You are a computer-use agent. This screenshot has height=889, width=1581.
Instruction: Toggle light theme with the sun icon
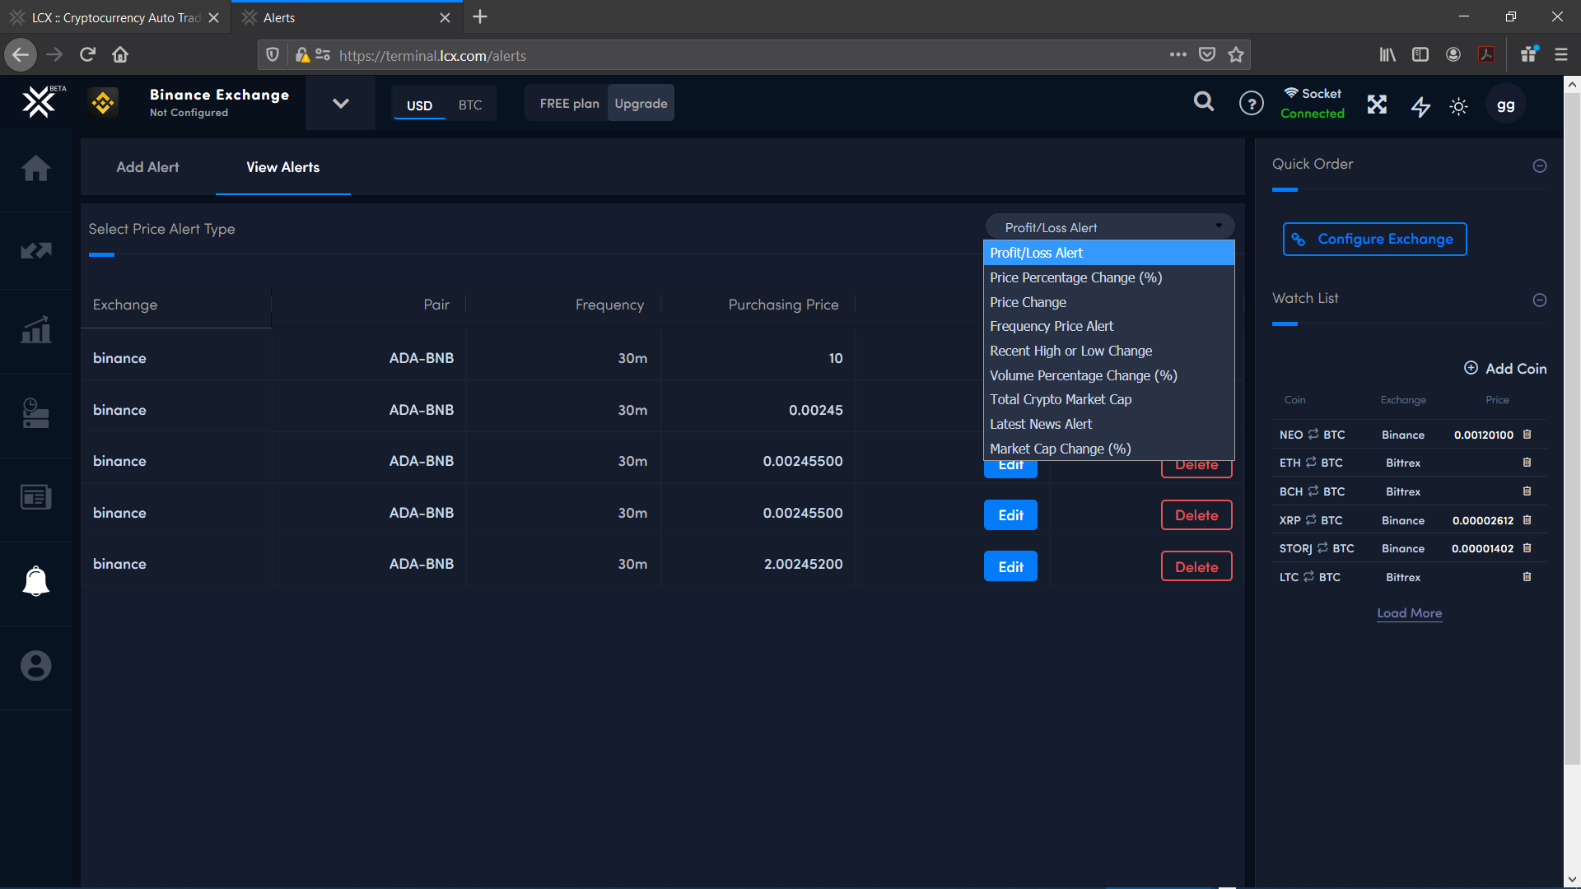pos(1457,107)
